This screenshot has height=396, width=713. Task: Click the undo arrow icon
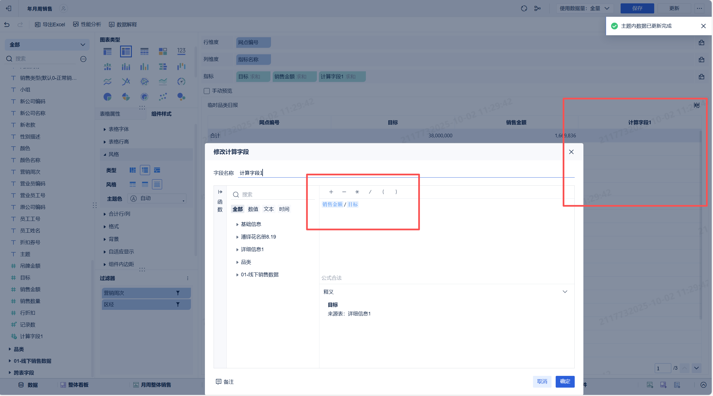7,25
